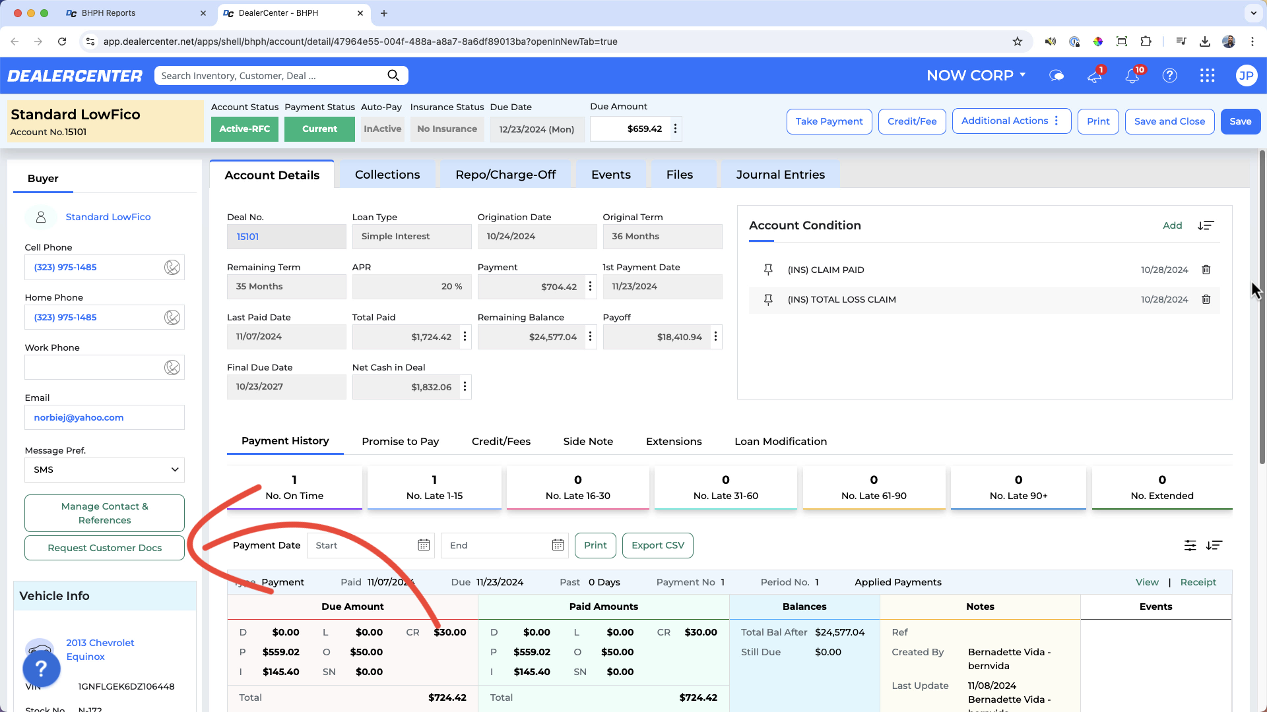The image size is (1267, 712).
Task: Print the payment history list
Action: [x=595, y=545]
